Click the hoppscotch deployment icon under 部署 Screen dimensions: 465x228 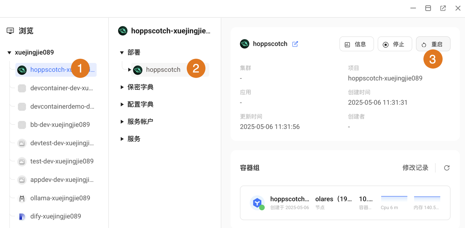pos(138,70)
